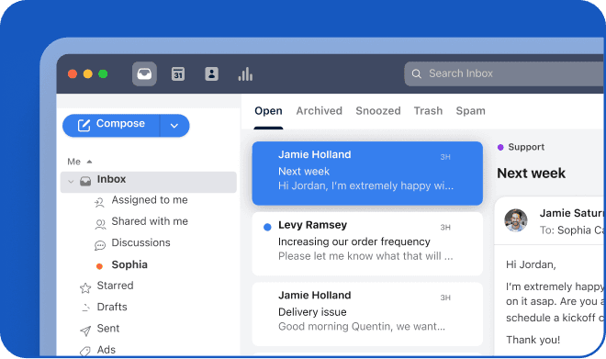The image size is (606, 359).
Task: Select the Sophia inbox
Action: (x=129, y=264)
